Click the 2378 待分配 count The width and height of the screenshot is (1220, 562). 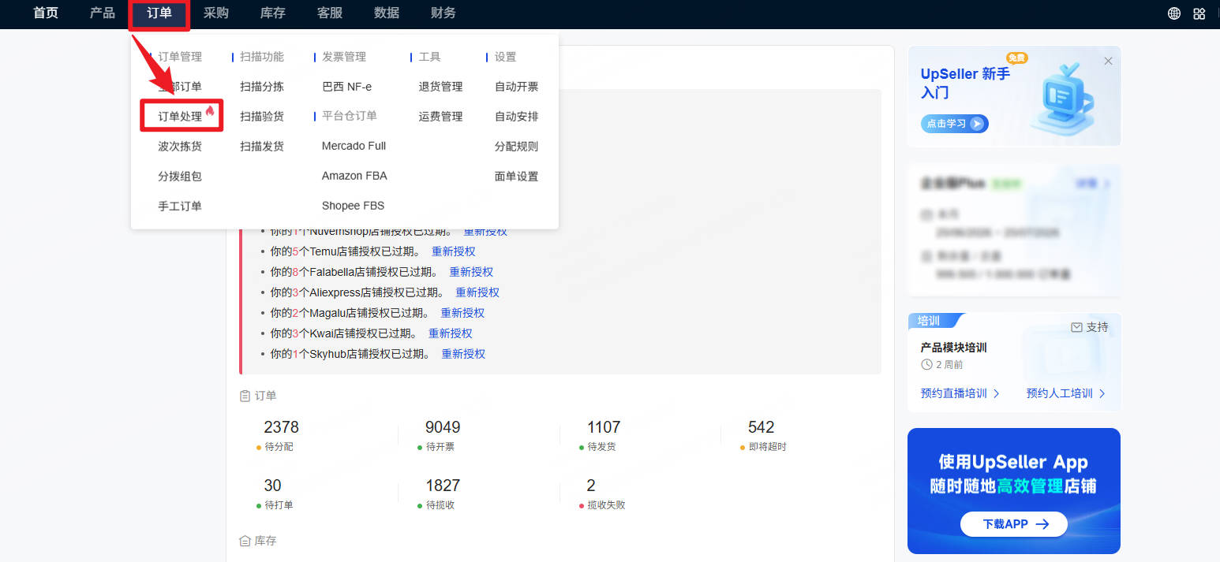pyautogui.click(x=282, y=427)
